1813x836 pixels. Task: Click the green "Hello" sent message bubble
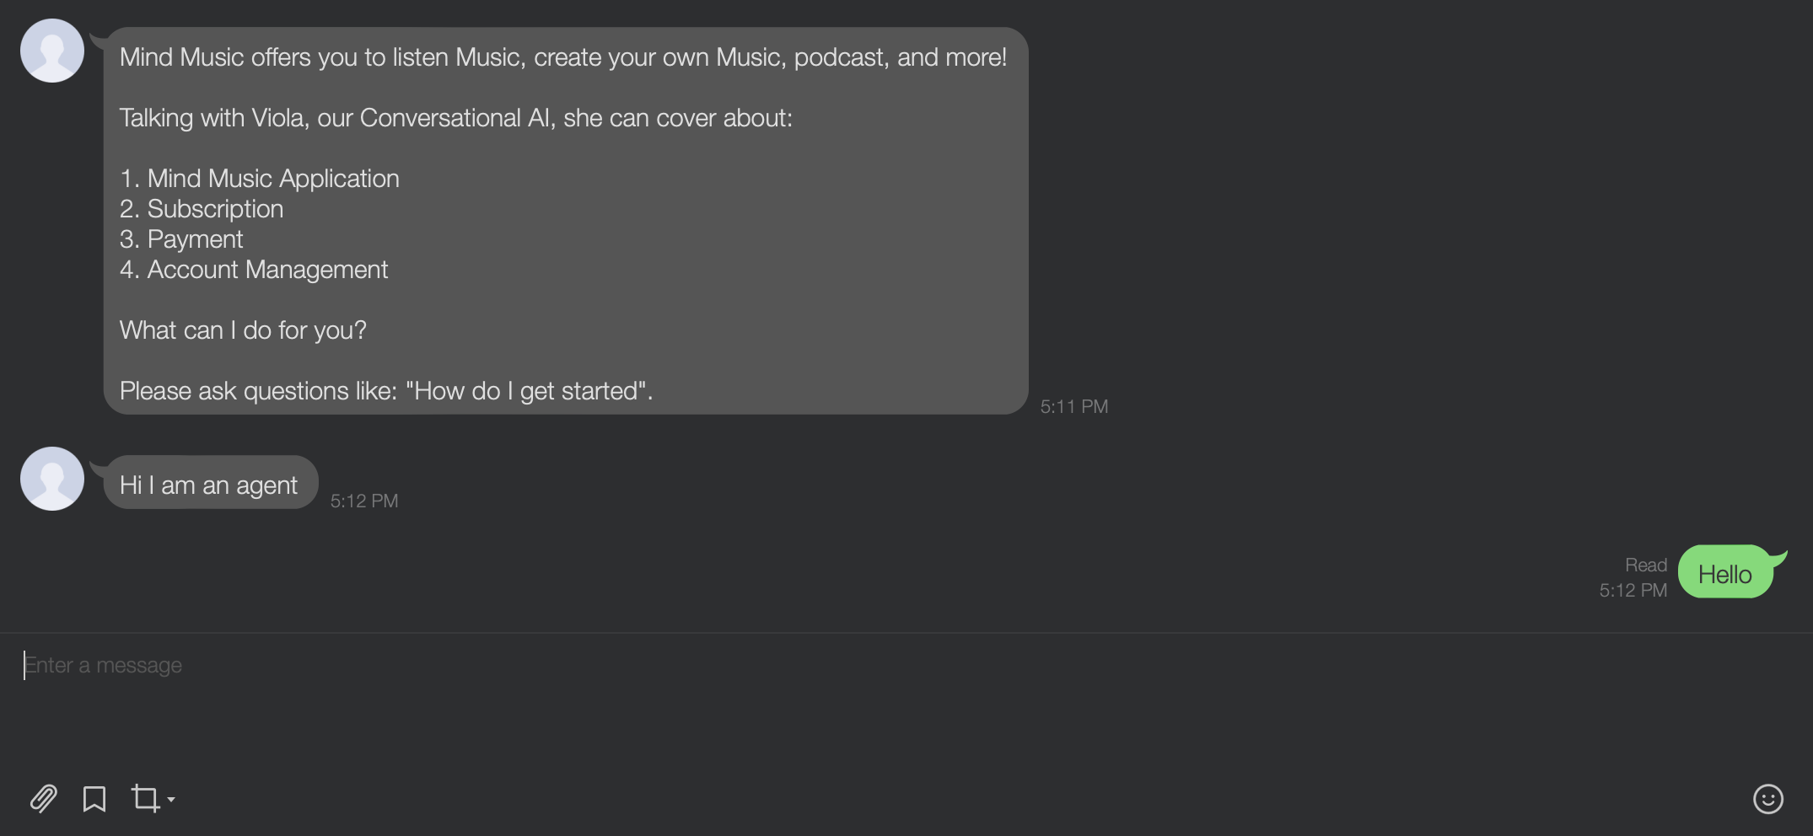pyautogui.click(x=1724, y=574)
